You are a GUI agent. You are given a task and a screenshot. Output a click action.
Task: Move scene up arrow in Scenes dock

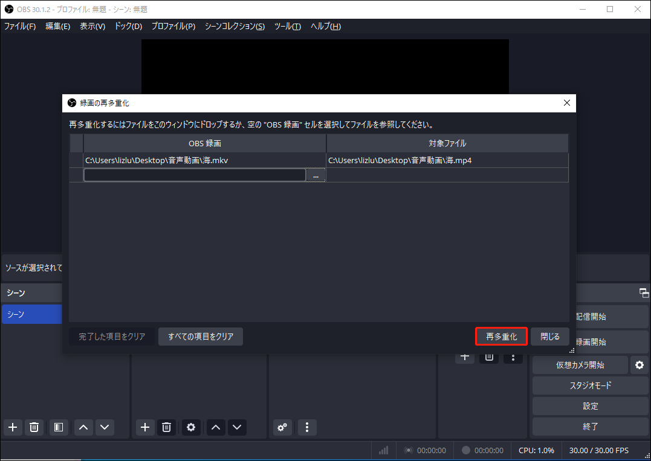pyautogui.click(x=83, y=427)
